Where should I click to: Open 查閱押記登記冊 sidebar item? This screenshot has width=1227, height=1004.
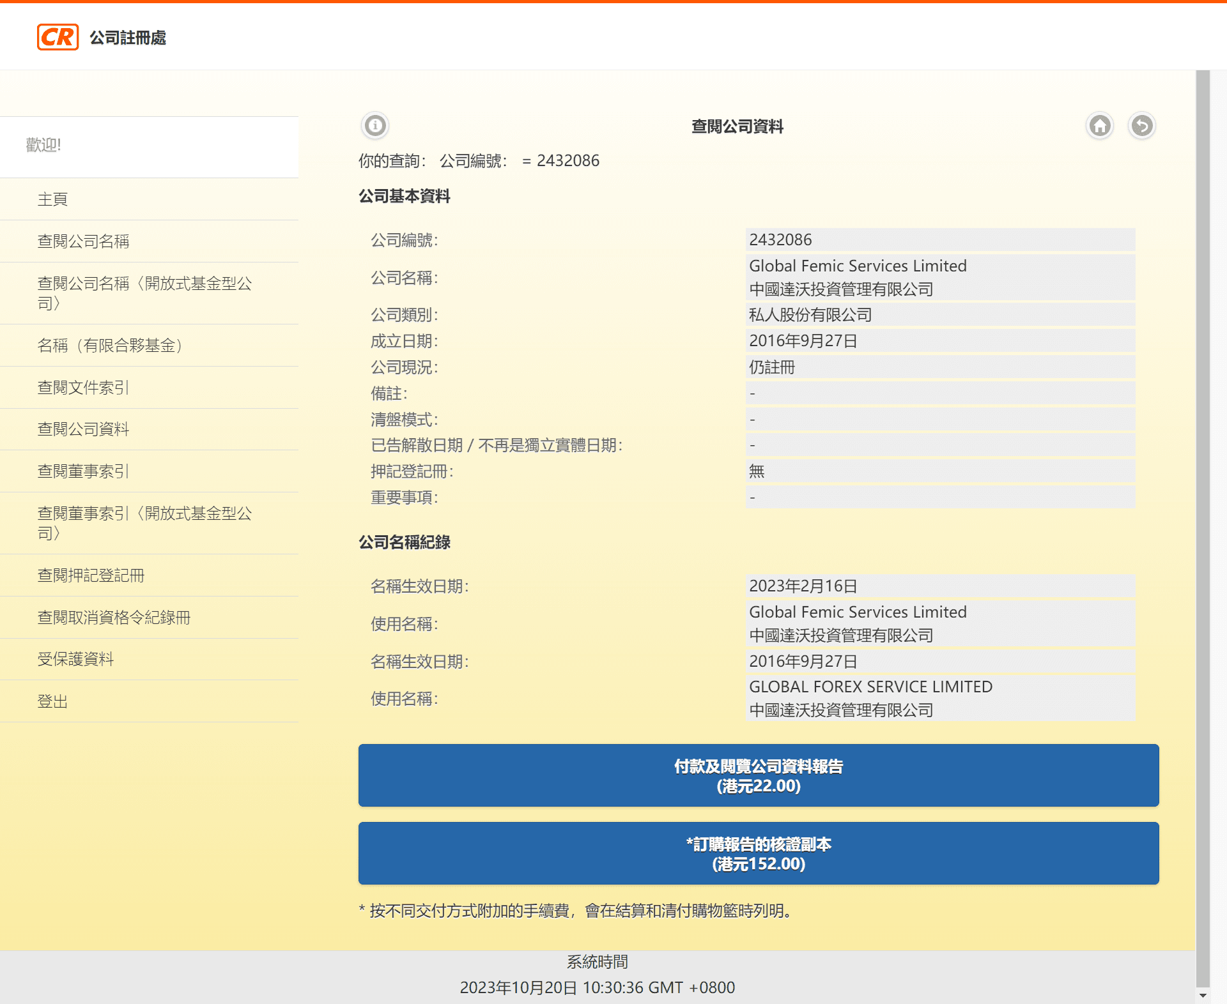click(x=149, y=575)
